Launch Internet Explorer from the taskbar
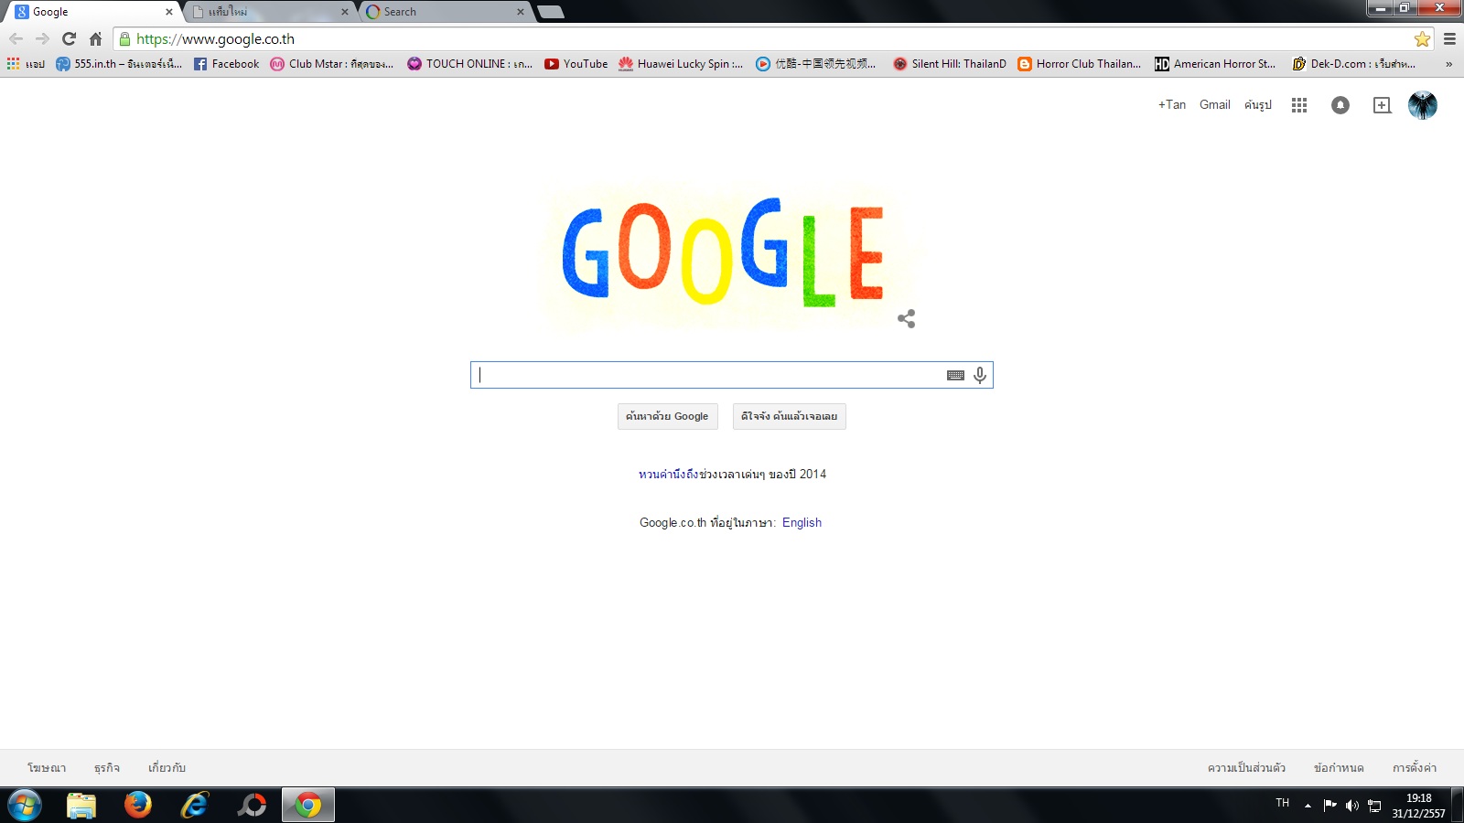Screen dimensions: 1464x823 coord(195,806)
